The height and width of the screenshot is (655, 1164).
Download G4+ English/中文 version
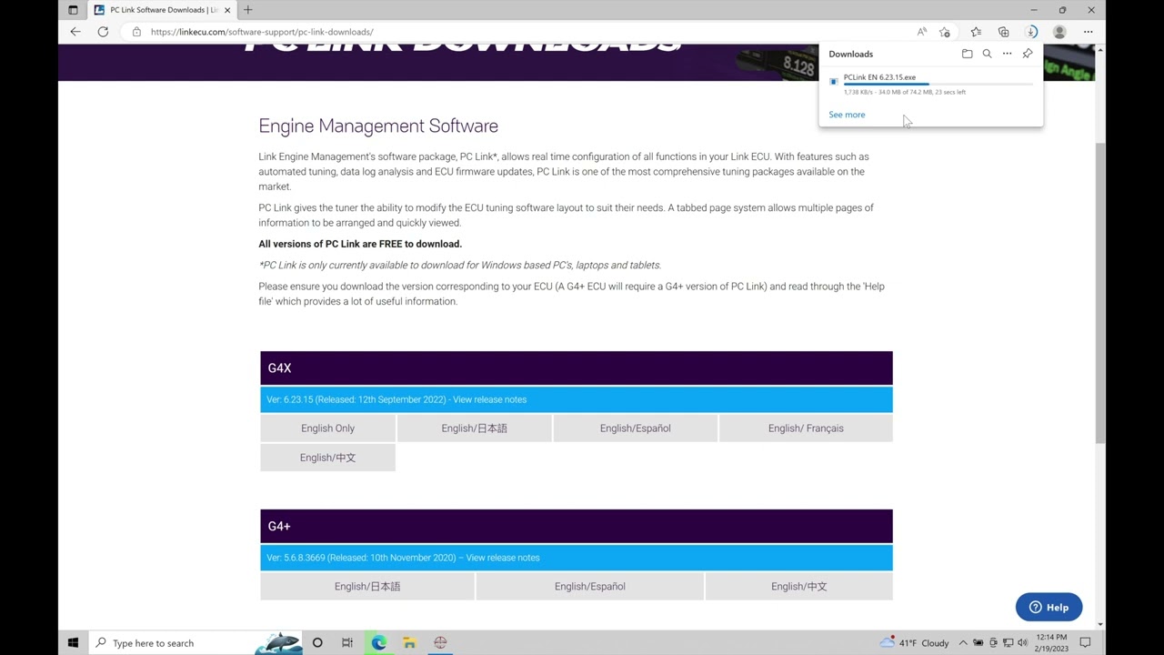798,587
